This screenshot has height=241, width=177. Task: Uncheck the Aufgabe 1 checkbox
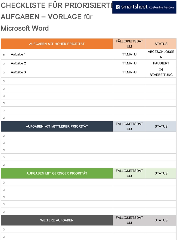pos(3,54)
